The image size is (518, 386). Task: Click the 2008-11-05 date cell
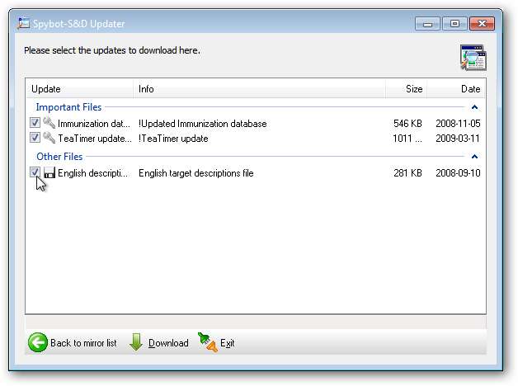(x=458, y=124)
